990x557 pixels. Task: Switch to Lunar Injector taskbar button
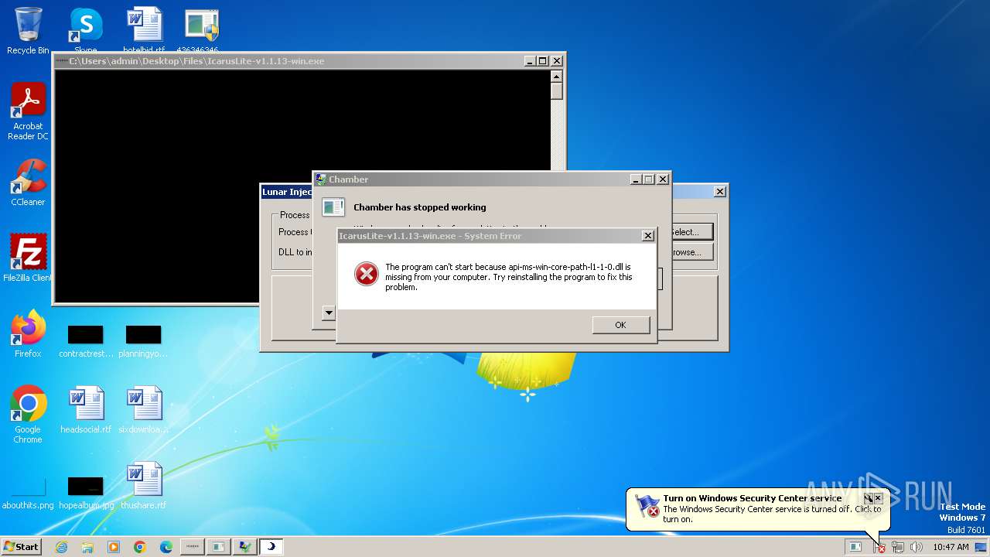click(271, 547)
